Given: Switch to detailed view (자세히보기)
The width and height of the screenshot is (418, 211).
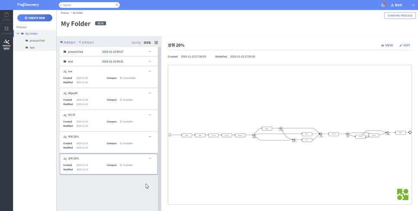Looking at the screenshot, I should click(x=68, y=42).
